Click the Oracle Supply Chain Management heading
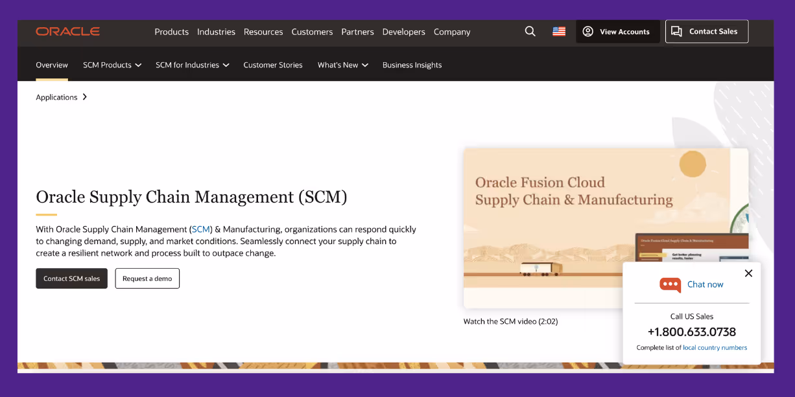 pos(191,197)
